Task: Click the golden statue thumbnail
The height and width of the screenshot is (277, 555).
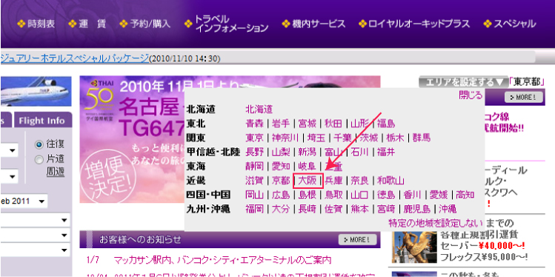Action: point(409,247)
